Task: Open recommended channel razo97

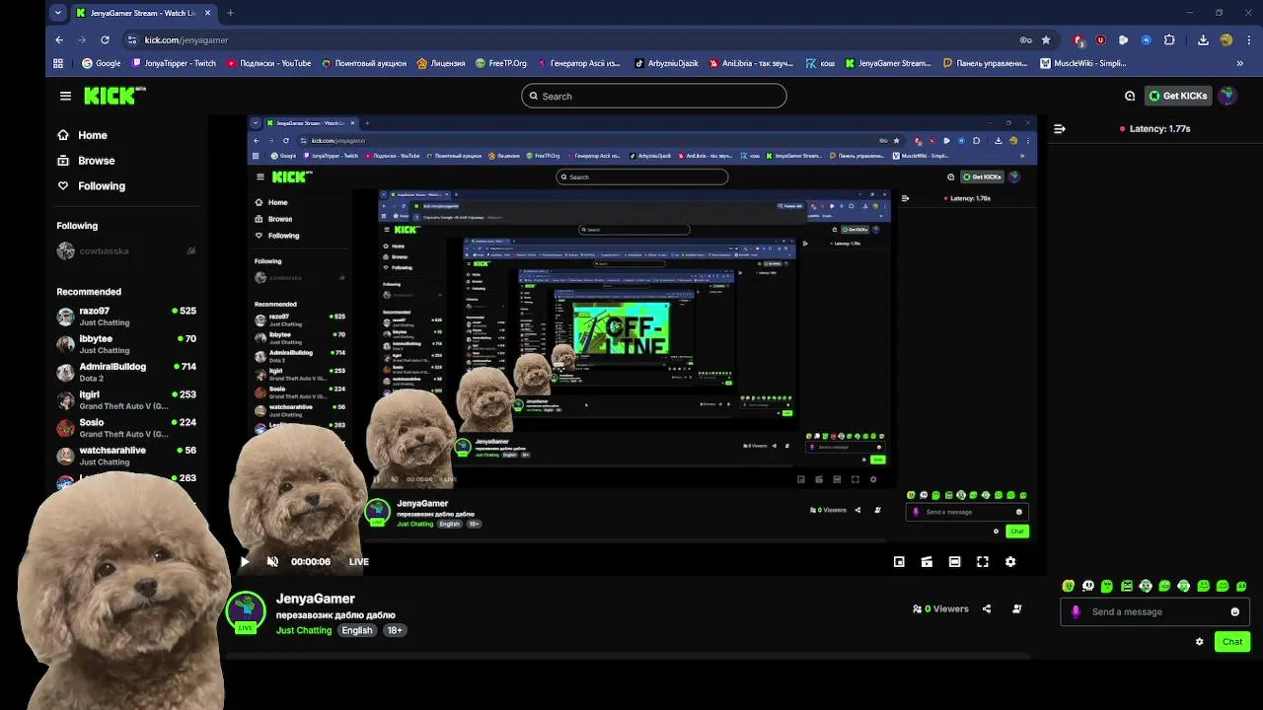Action: click(x=126, y=316)
